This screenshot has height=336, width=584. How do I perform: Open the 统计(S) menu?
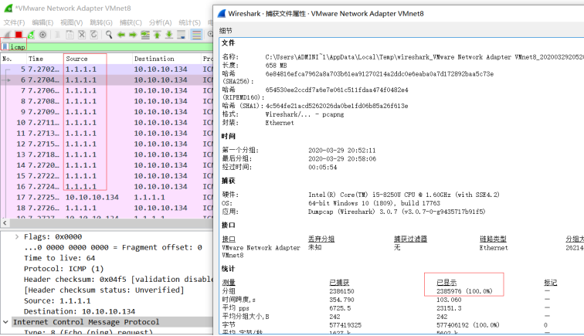[189, 22]
